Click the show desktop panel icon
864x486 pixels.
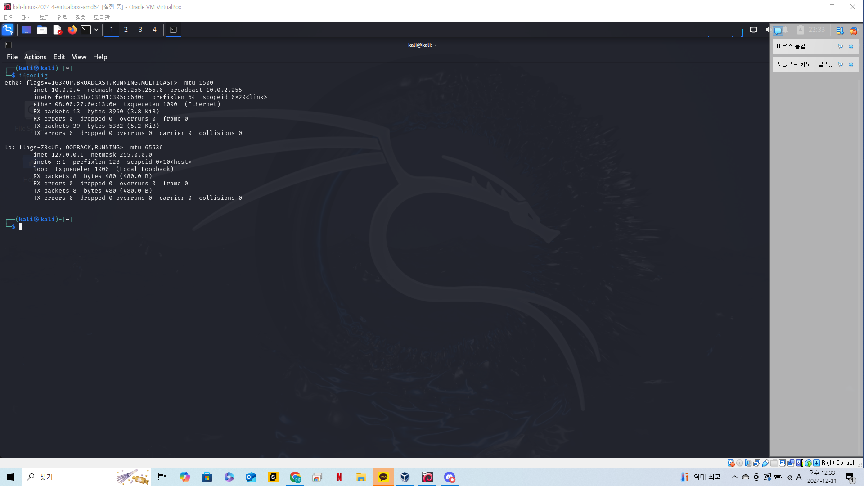[27, 30]
